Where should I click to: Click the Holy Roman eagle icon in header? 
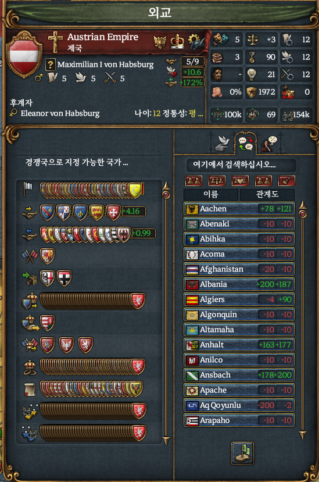click(x=159, y=41)
